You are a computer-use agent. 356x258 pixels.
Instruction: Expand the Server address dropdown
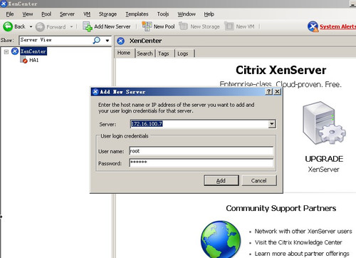click(272, 124)
